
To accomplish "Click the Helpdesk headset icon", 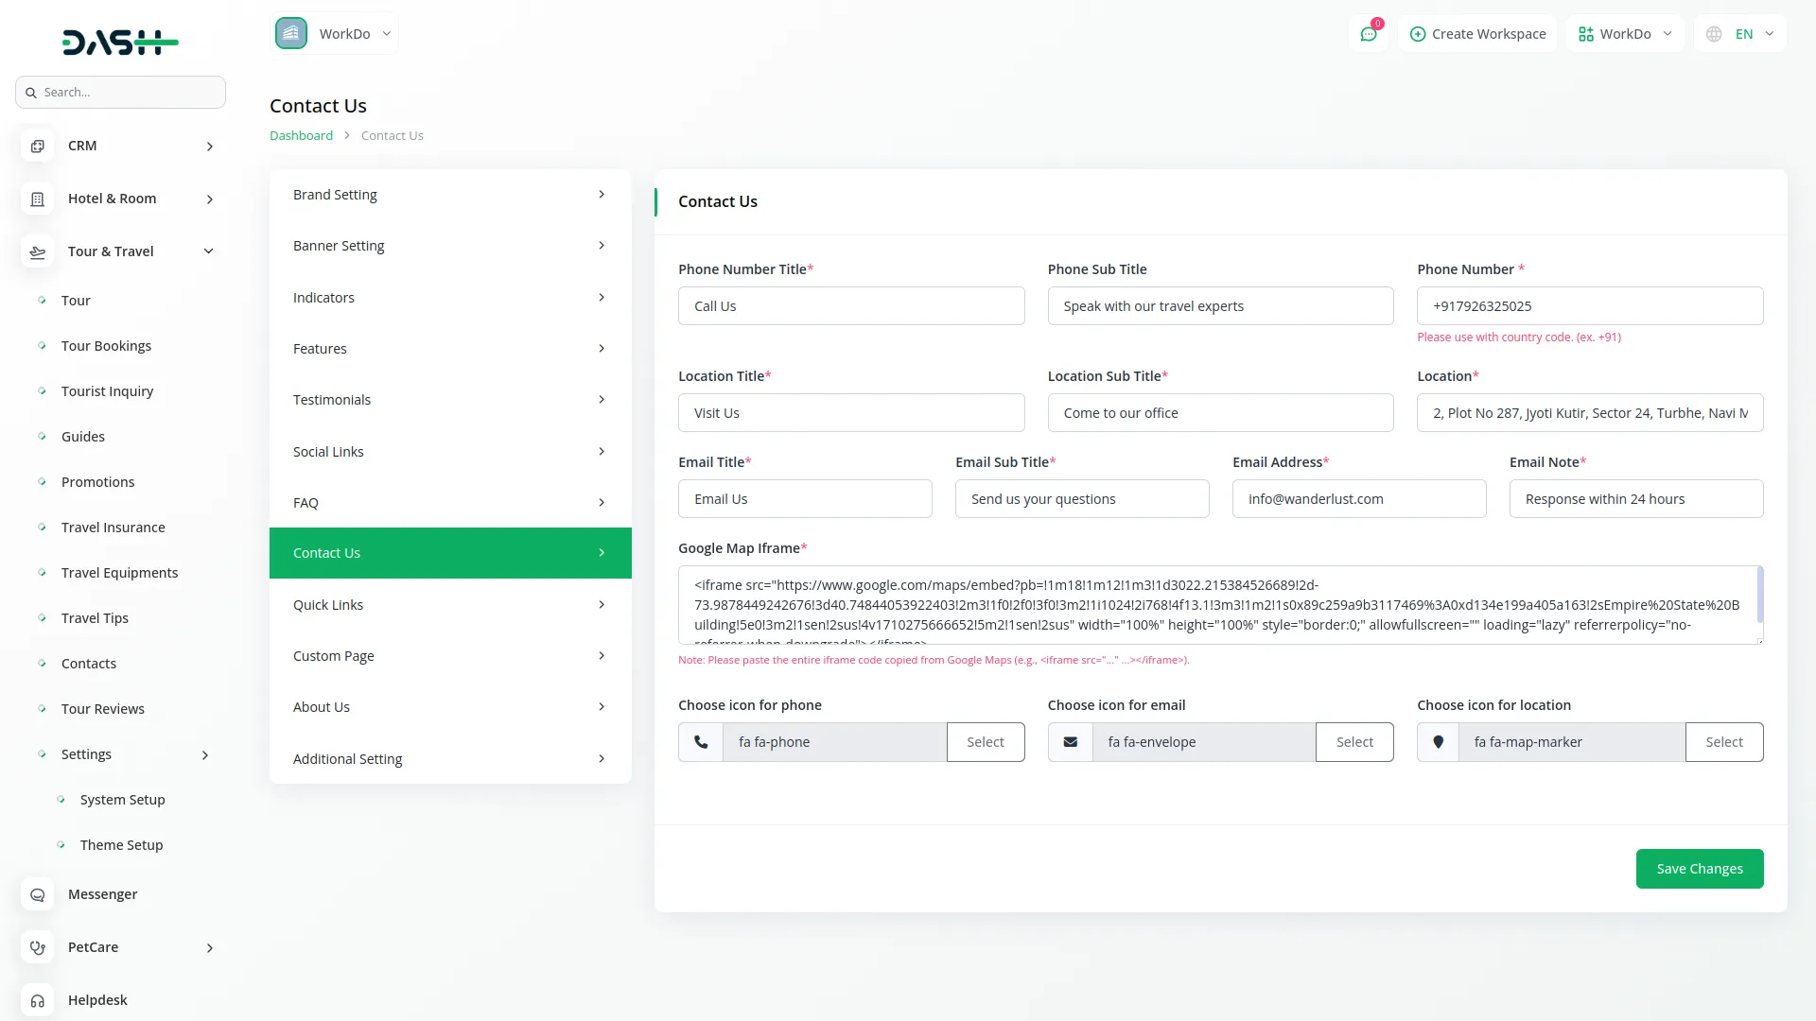I will 37,1000.
